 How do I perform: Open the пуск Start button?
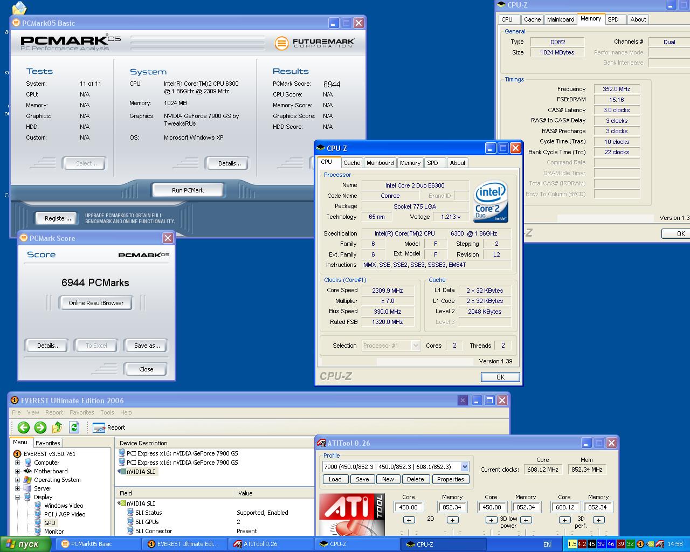[25, 544]
